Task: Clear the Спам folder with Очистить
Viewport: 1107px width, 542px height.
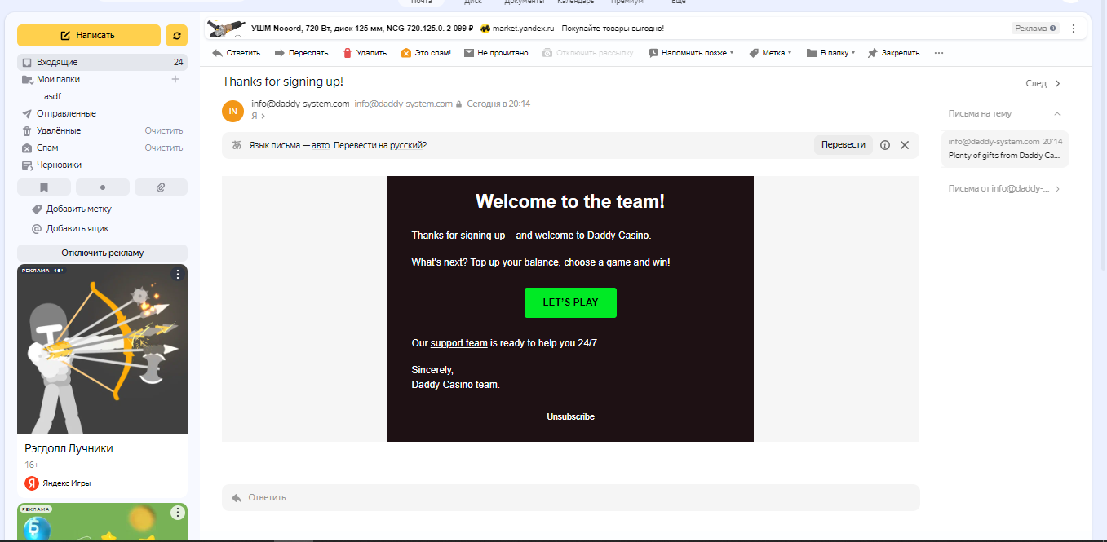Action: 164,148
